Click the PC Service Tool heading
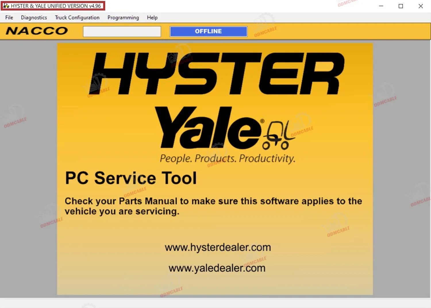The image size is (431, 308). (x=131, y=178)
